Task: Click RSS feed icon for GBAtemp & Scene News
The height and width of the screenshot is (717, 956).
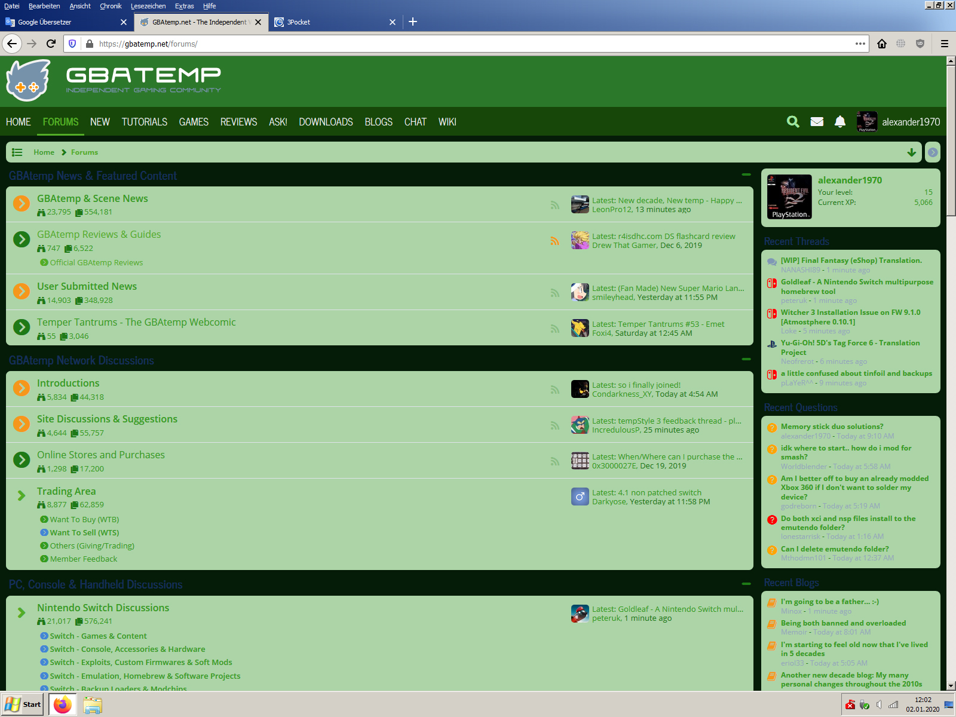Action: tap(555, 205)
